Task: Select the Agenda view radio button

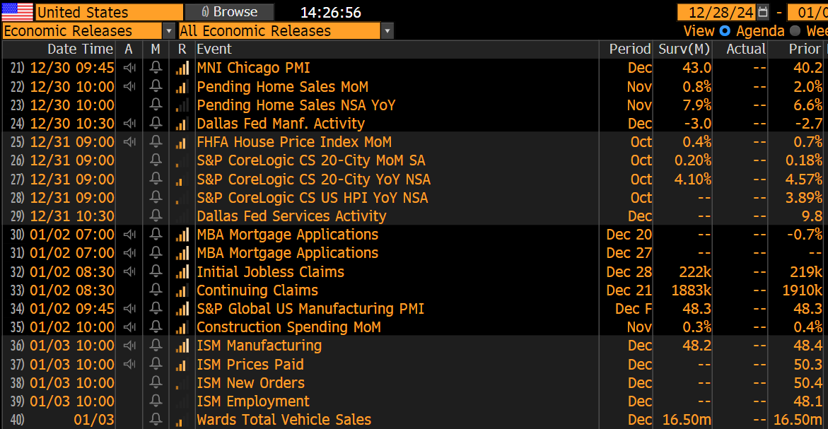Action: click(725, 31)
